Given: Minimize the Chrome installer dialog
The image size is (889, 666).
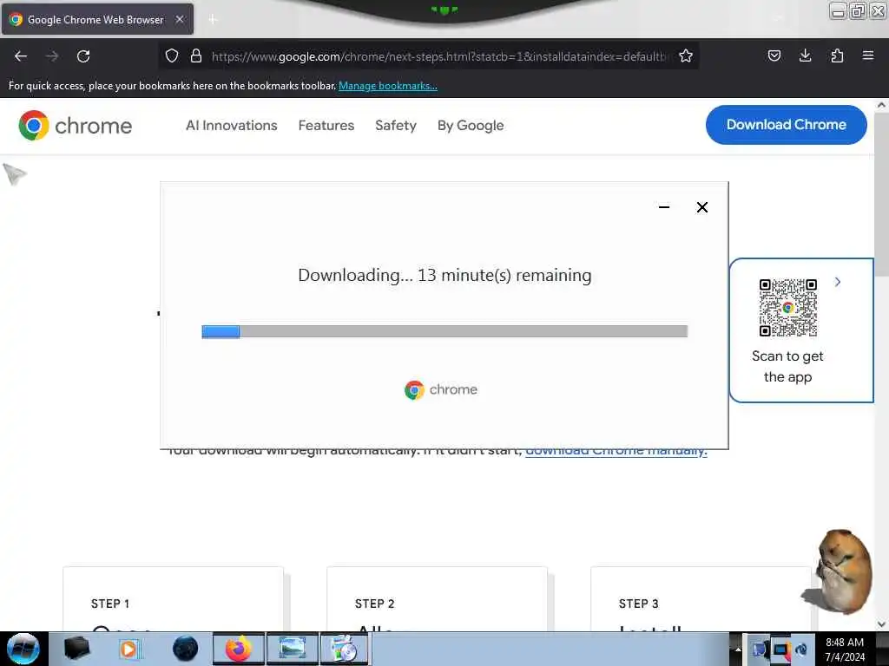Looking at the screenshot, I should 664,207.
